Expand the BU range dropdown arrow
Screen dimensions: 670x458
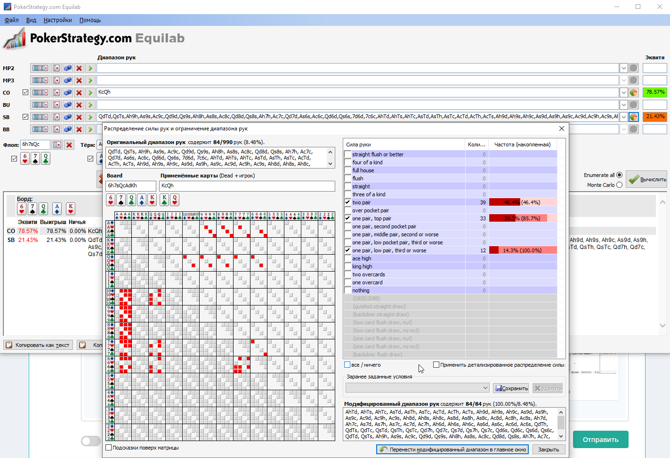coord(623,105)
